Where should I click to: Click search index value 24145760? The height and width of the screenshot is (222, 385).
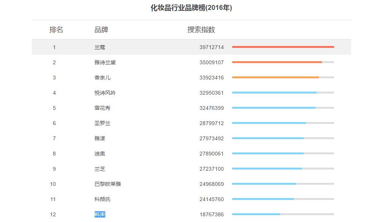pos(211,200)
